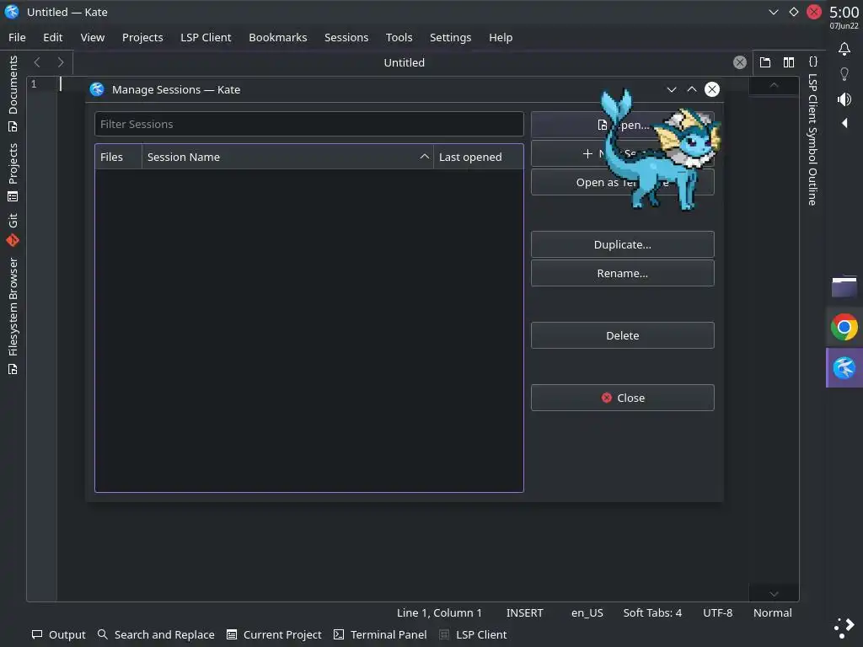Viewport: 863px width, 647px height.
Task: Show the Git side panel
Action: (13, 229)
